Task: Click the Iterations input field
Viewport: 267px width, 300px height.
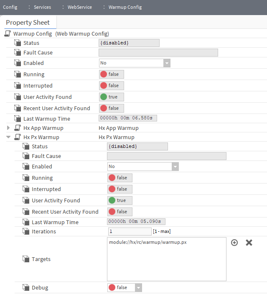Action: 130,231
